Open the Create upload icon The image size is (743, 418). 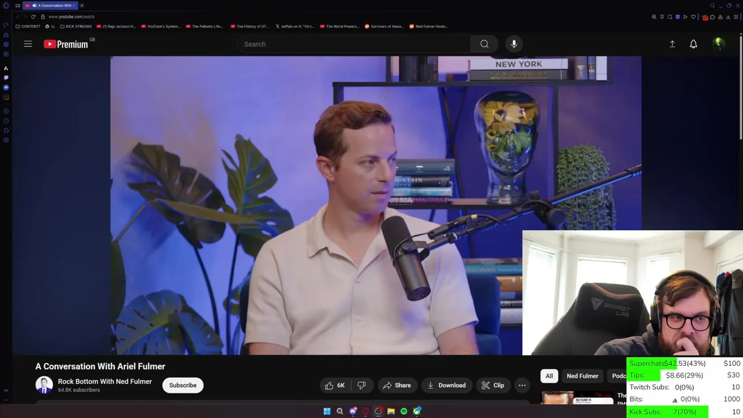672,44
